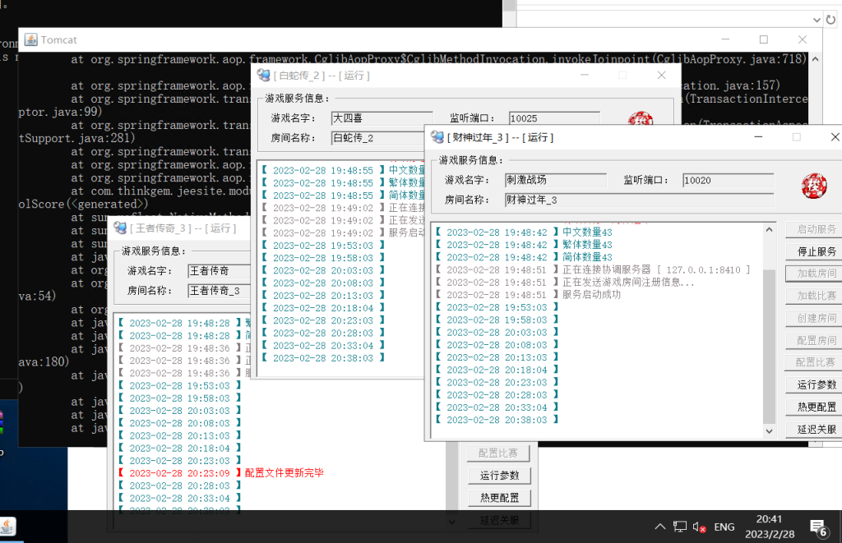Click the ENG language indicator
Viewport: 842px width, 543px height.
point(724,527)
